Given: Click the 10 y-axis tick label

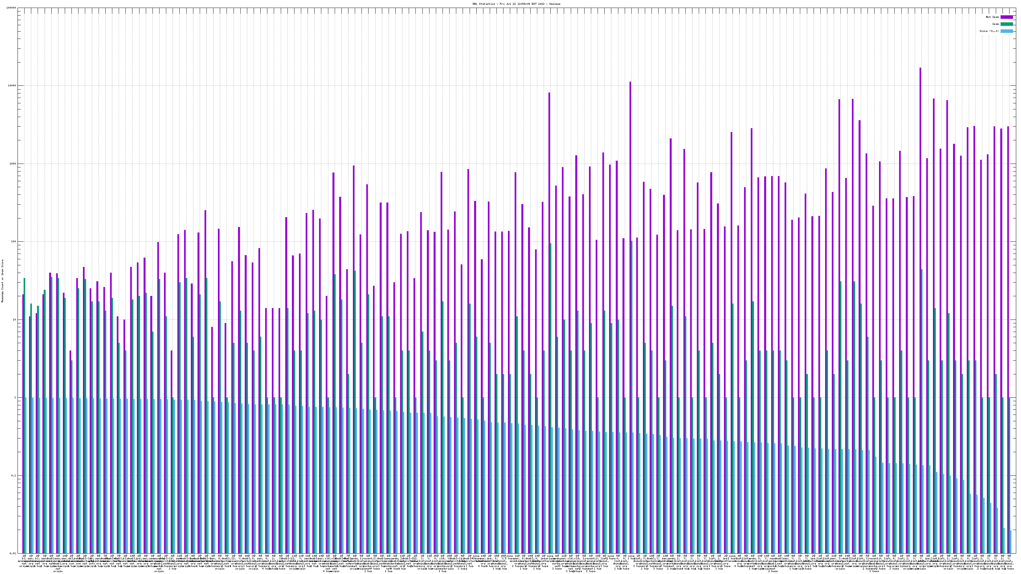Looking at the screenshot, I should tap(15, 320).
